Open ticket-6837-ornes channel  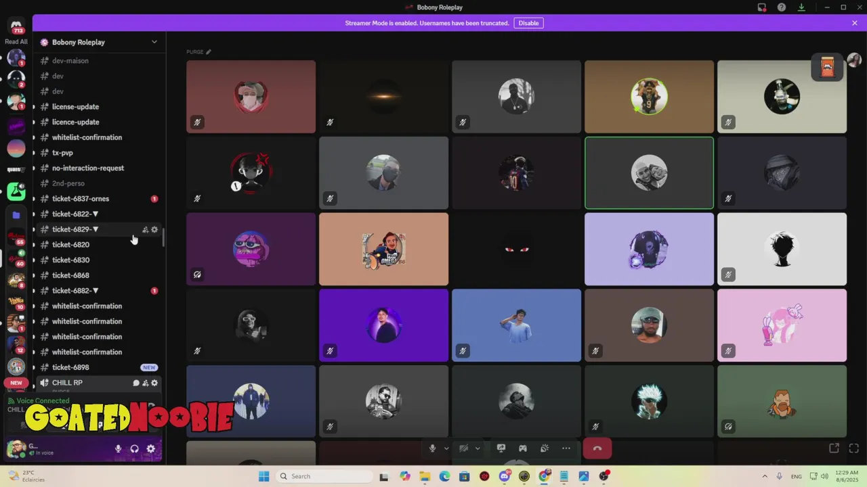click(x=99, y=199)
